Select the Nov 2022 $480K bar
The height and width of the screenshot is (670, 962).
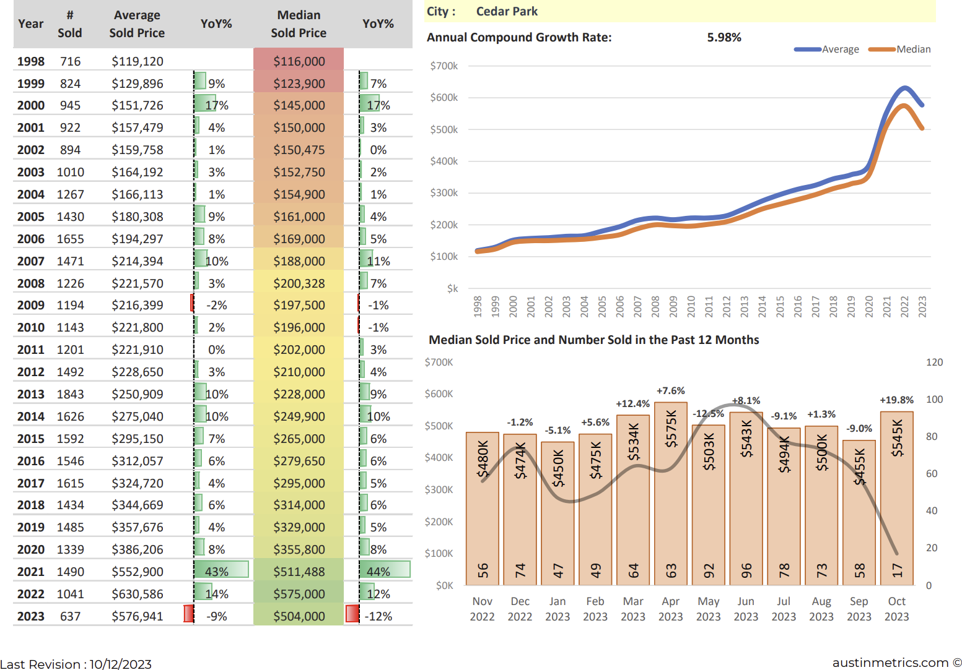(x=482, y=509)
